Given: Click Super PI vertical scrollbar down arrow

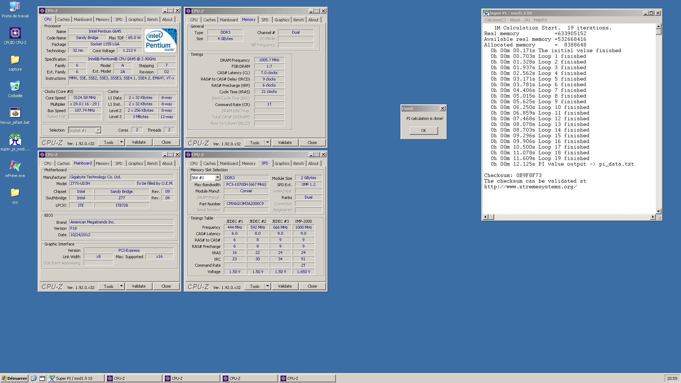Looking at the screenshot, I should (659, 211).
